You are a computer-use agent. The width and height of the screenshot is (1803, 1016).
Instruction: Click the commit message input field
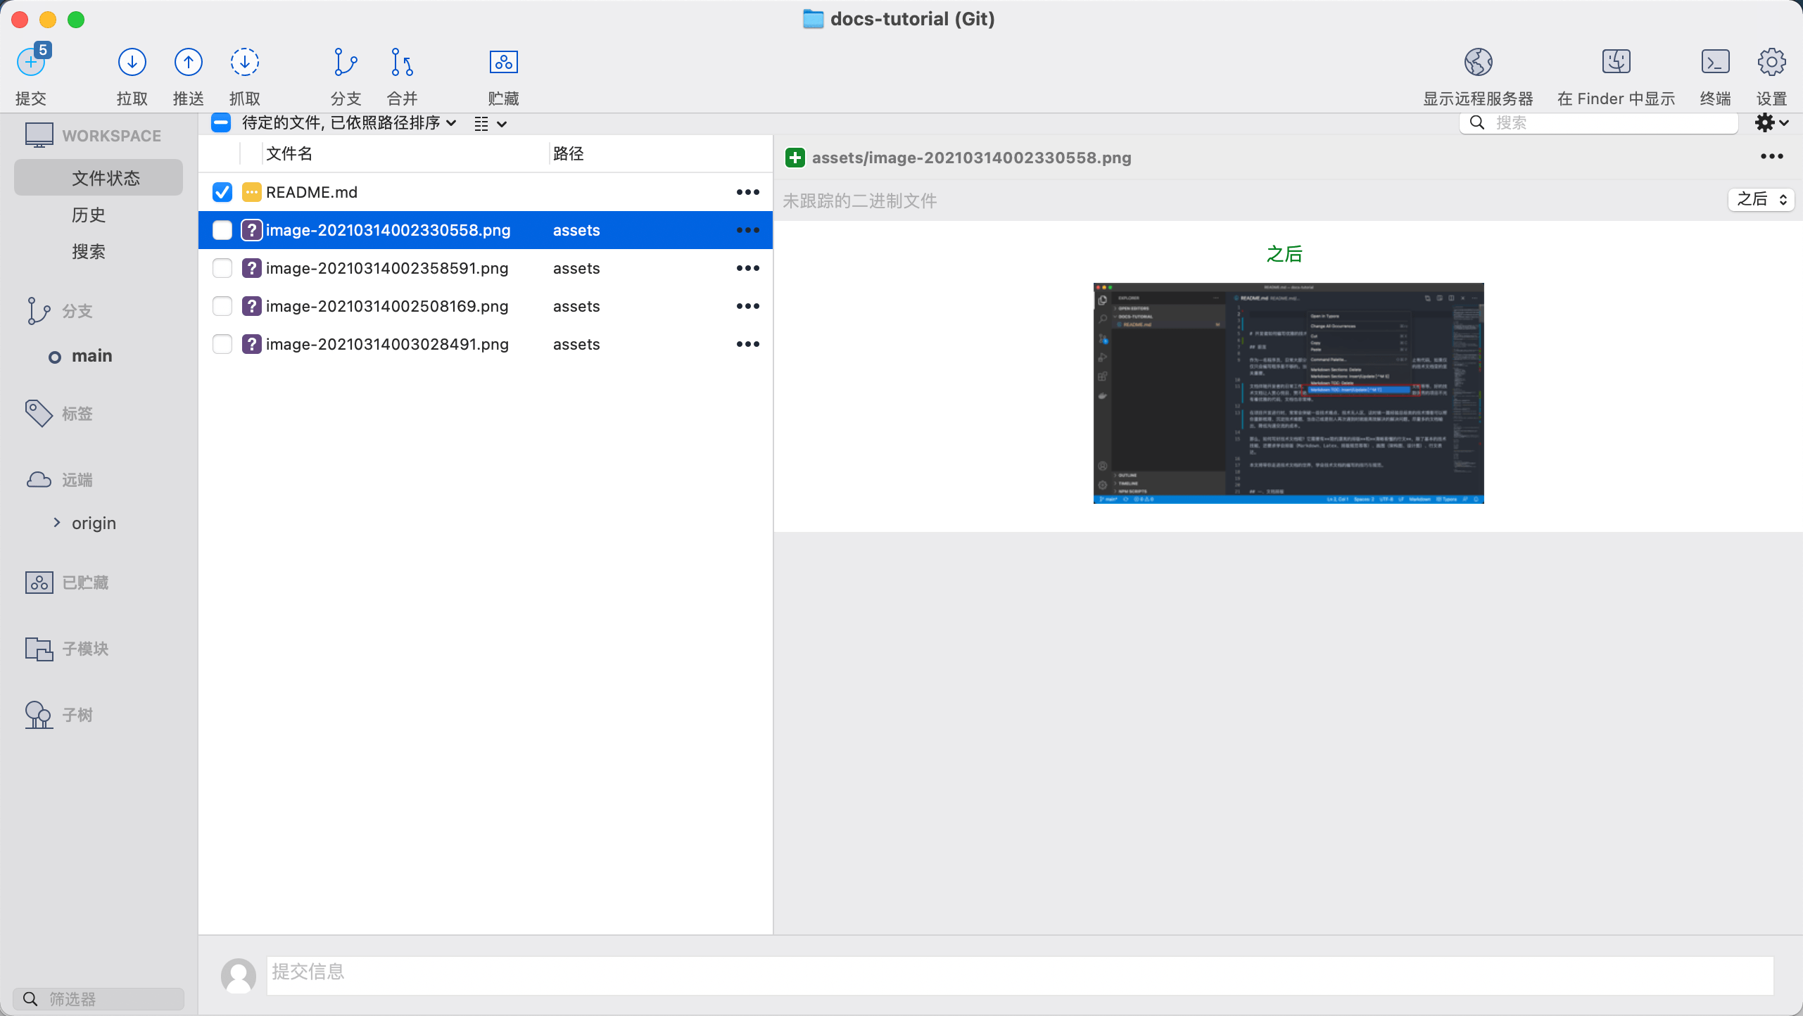1019,975
